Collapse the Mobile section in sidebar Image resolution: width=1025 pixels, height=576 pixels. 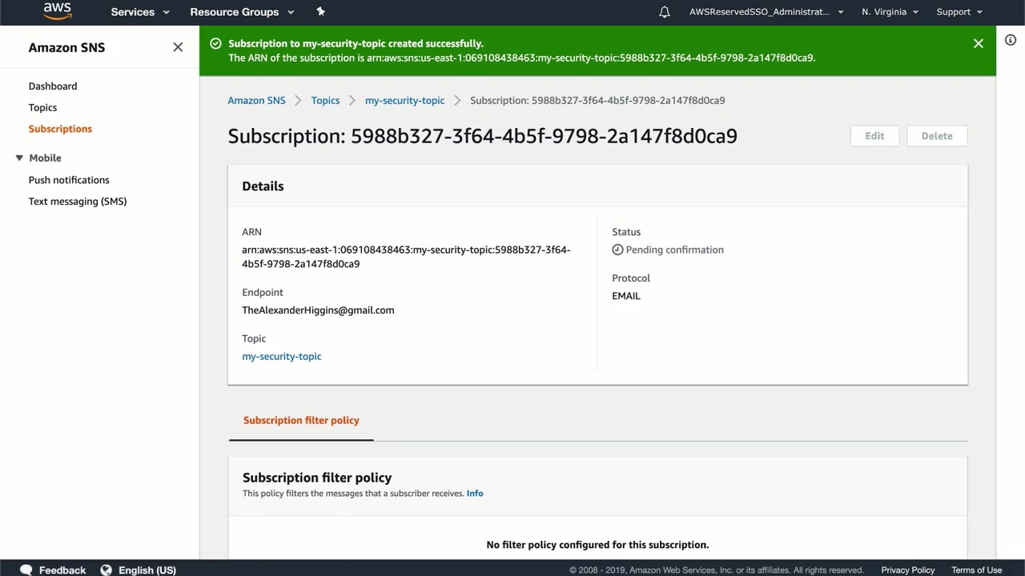click(x=19, y=158)
